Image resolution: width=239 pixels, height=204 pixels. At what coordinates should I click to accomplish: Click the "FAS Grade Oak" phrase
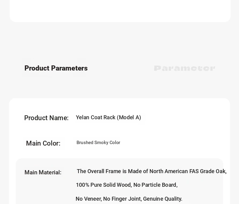(208, 171)
